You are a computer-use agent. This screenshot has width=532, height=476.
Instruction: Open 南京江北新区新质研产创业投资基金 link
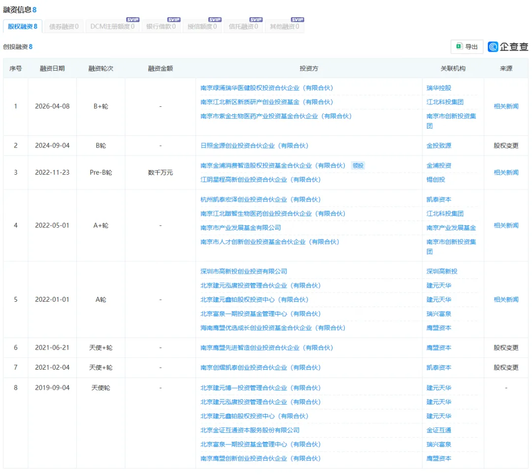pyautogui.click(x=266, y=102)
